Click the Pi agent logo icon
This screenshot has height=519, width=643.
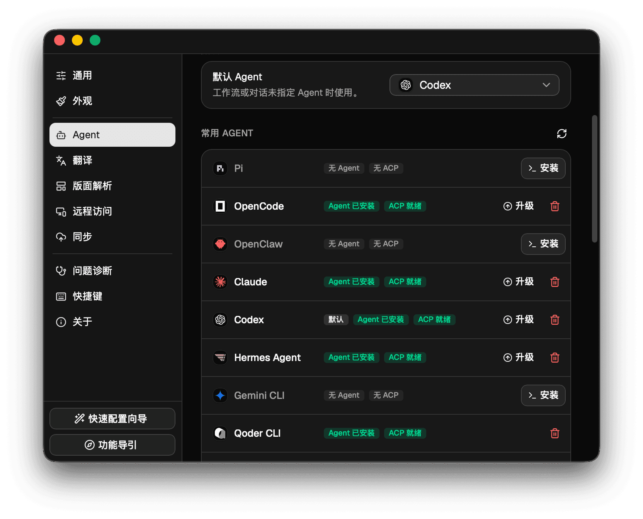pos(220,168)
